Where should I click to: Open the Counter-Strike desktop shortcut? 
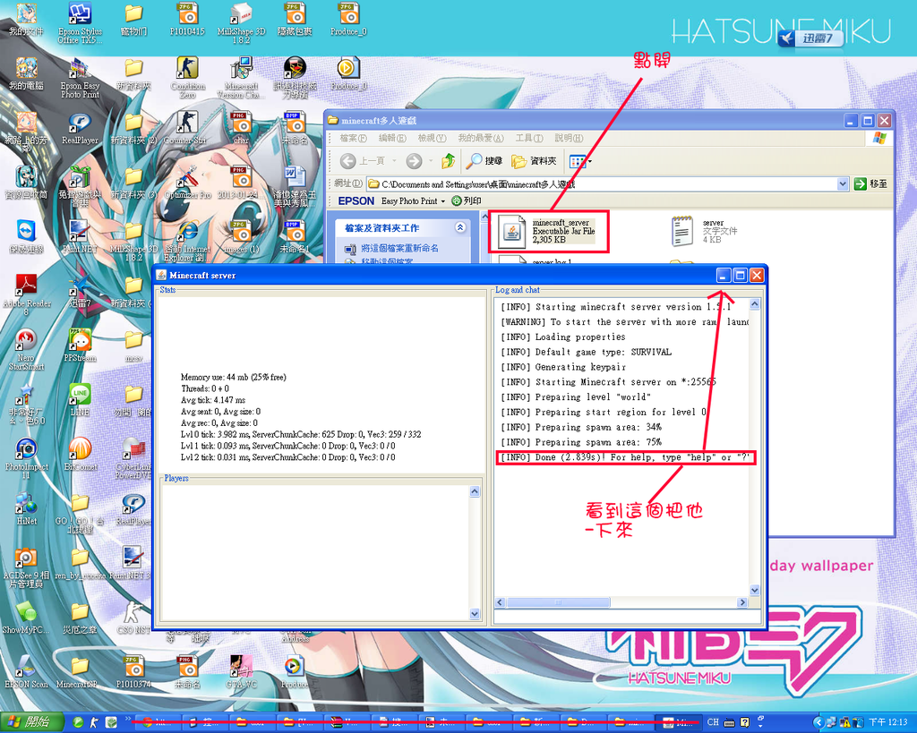point(188,129)
